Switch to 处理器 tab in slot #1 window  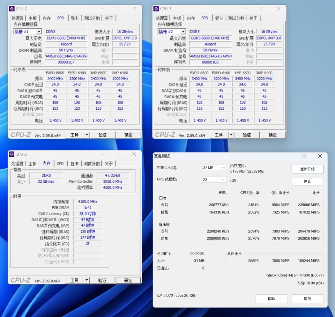[17, 18]
